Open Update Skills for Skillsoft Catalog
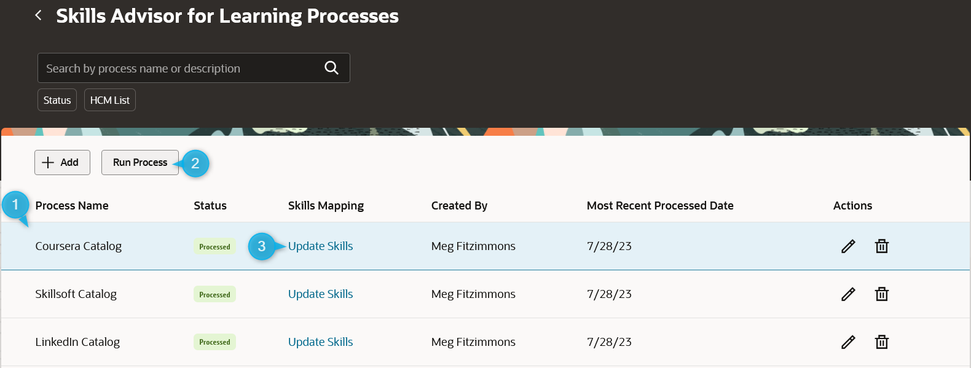Screen dimensions: 971x368 click(x=320, y=294)
